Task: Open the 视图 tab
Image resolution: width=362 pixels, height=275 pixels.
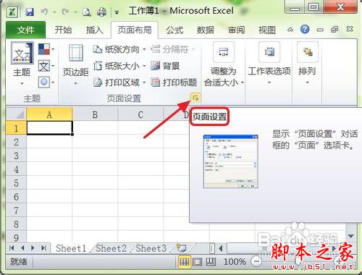Action: click(267, 30)
